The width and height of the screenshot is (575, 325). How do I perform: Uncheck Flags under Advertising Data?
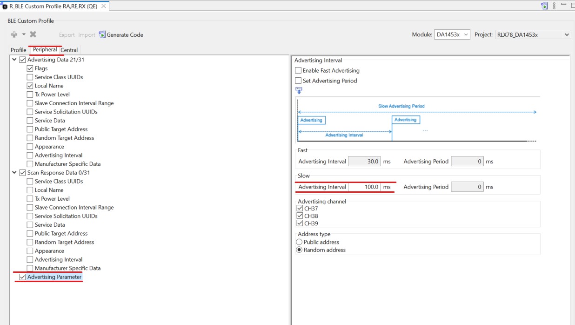coord(30,68)
